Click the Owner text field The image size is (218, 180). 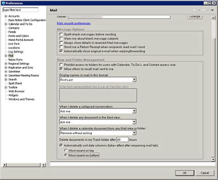[119, 17]
